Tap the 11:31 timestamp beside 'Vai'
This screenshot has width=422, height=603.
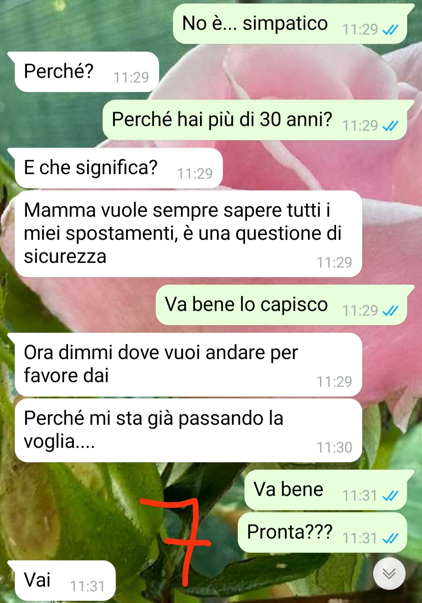(x=88, y=587)
